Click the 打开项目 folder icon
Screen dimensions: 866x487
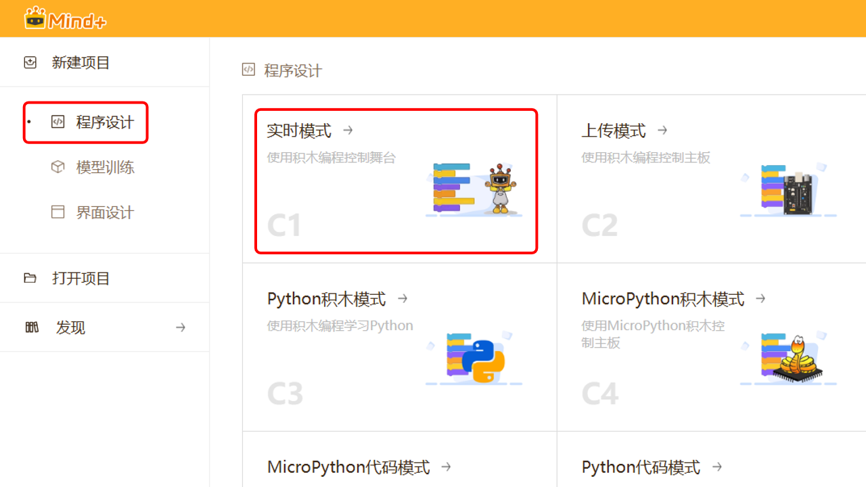coord(30,277)
